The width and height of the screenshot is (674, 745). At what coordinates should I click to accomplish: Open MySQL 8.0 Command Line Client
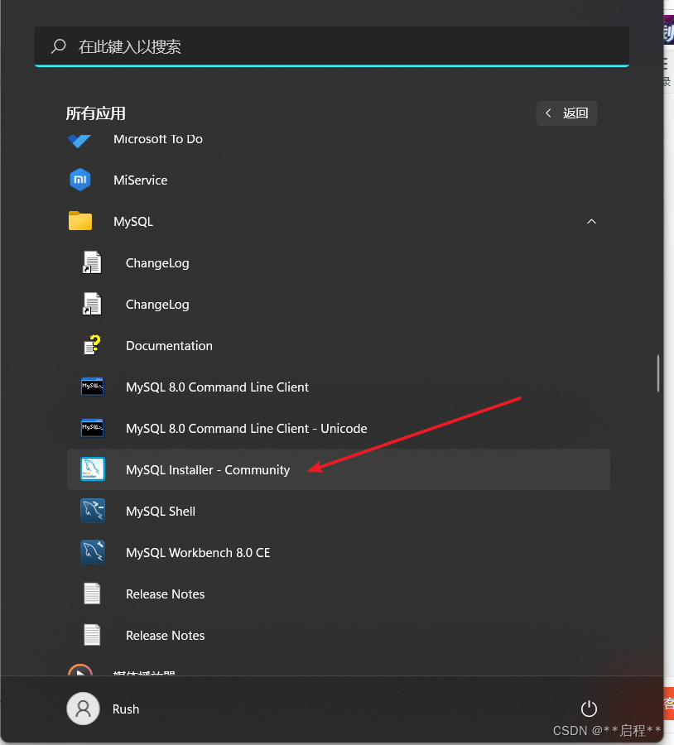[x=217, y=387]
